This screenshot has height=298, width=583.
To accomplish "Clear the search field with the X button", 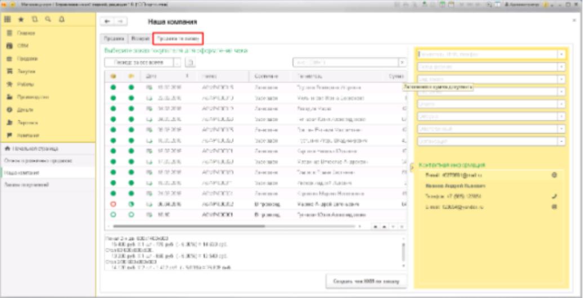I will (402, 62).
